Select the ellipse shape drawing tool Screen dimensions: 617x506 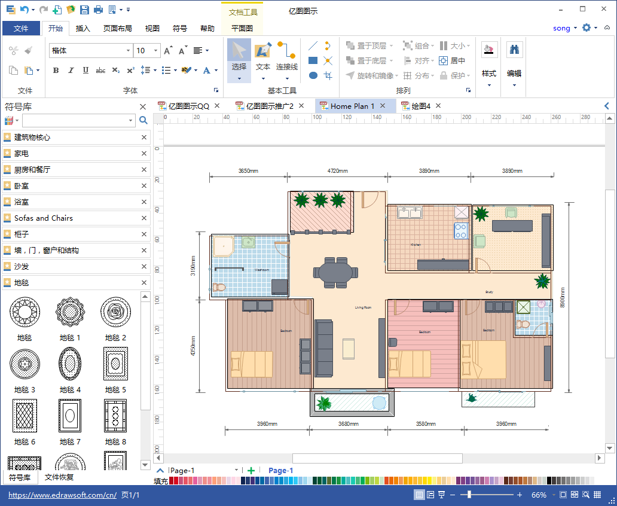(x=313, y=75)
